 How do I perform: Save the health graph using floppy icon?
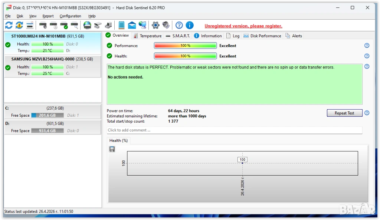[112, 149]
